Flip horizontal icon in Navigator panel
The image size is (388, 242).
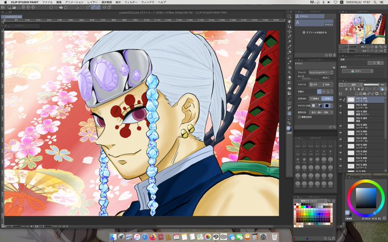tap(380, 51)
